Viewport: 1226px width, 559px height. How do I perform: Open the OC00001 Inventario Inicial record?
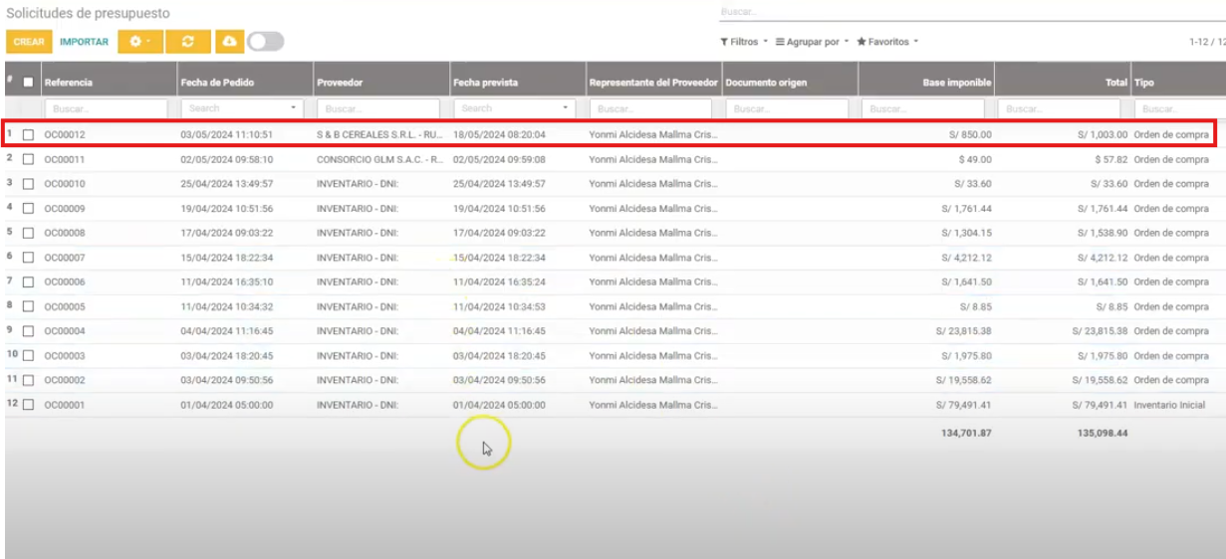[x=65, y=405]
